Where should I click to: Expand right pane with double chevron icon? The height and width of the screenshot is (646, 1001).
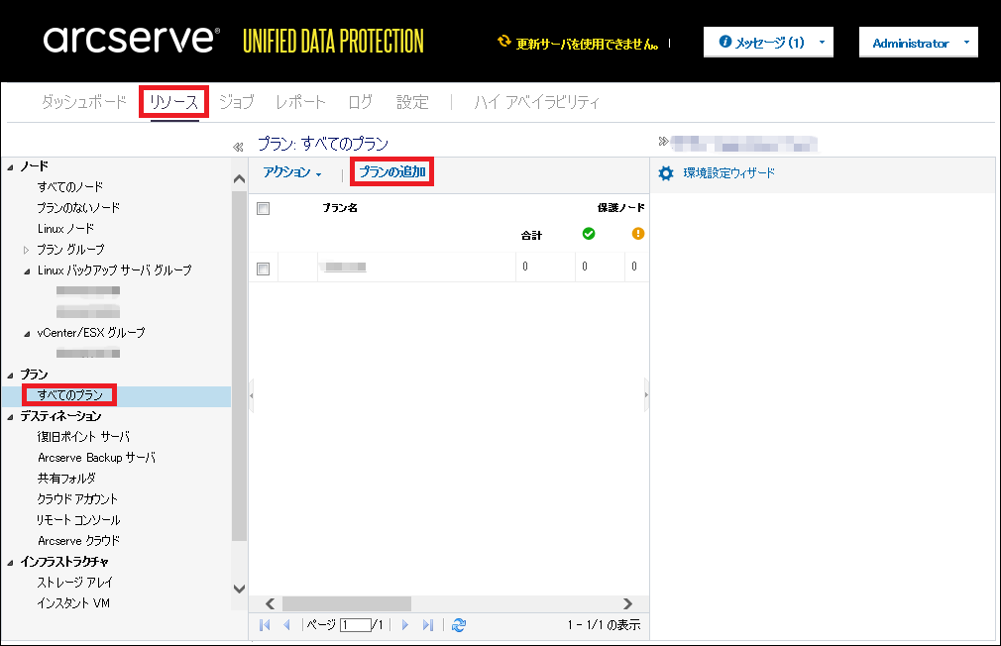663,141
